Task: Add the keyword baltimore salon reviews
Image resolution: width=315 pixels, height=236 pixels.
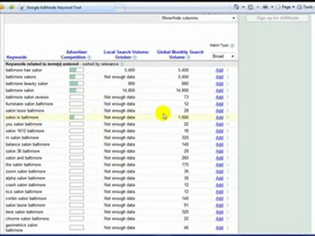Action: [220, 97]
